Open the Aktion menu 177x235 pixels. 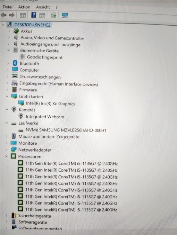(x=24, y=7)
